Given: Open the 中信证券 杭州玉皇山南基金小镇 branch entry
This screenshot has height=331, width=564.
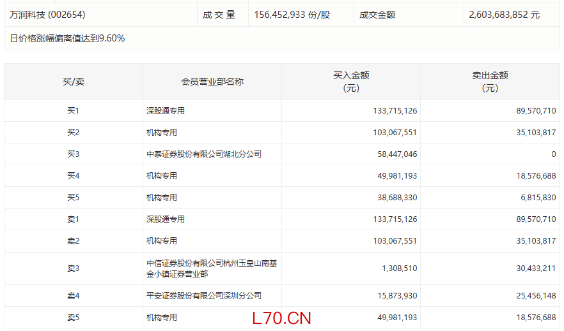Looking at the screenshot, I should 211,268.
